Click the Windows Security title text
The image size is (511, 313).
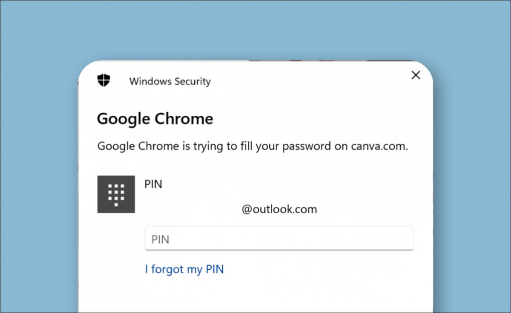click(x=170, y=81)
